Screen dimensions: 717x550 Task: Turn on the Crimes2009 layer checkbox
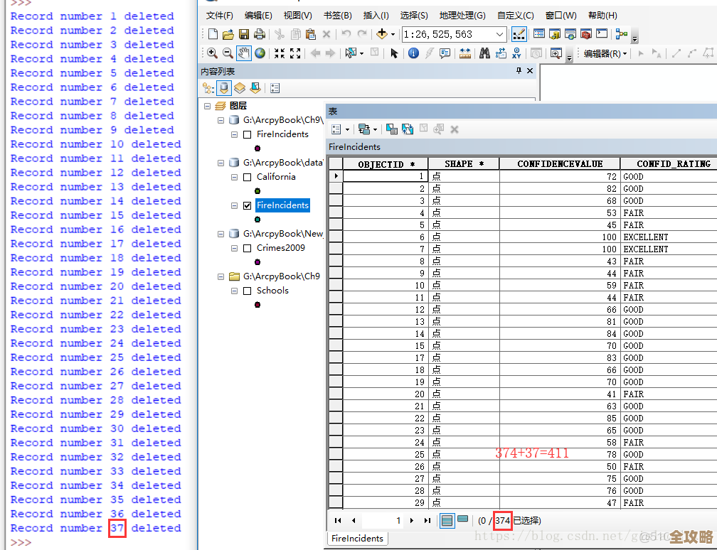(247, 248)
